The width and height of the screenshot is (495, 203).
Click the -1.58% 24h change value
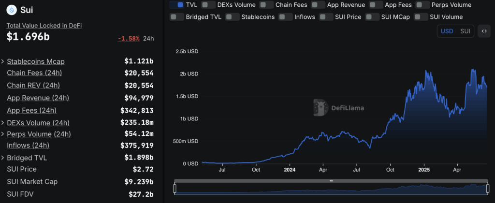tap(129, 39)
